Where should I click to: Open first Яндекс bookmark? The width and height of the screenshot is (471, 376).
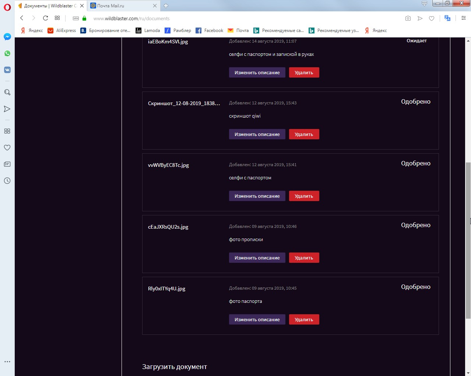32,31
